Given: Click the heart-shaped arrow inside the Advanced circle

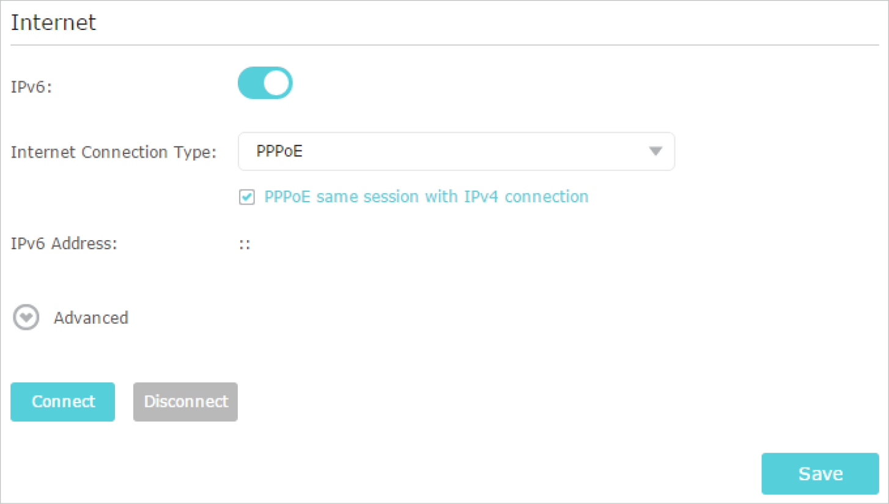Looking at the screenshot, I should [26, 319].
